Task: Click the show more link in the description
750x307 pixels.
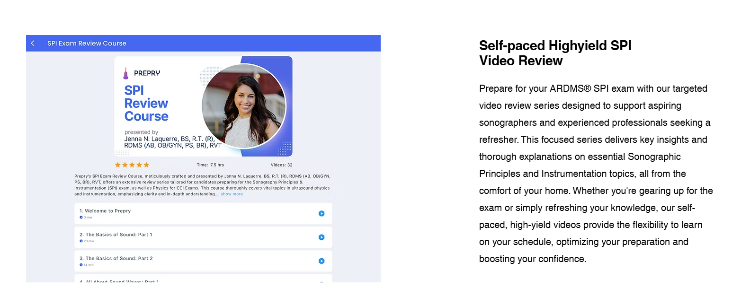Action: (232, 194)
